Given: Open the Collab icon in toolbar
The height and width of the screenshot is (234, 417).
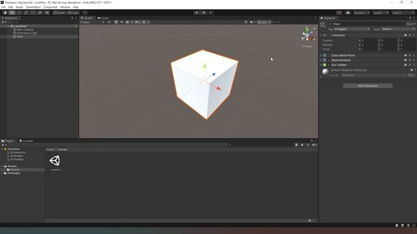Looking at the screenshot, I should 339,12.
